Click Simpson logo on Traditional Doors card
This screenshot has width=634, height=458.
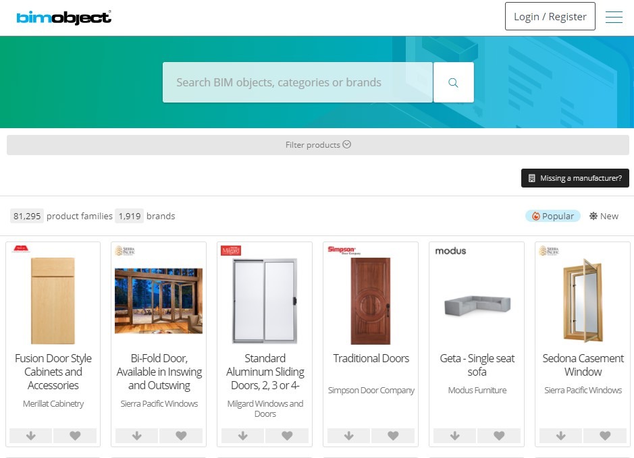pyautogui.click(x=344, y=250)
